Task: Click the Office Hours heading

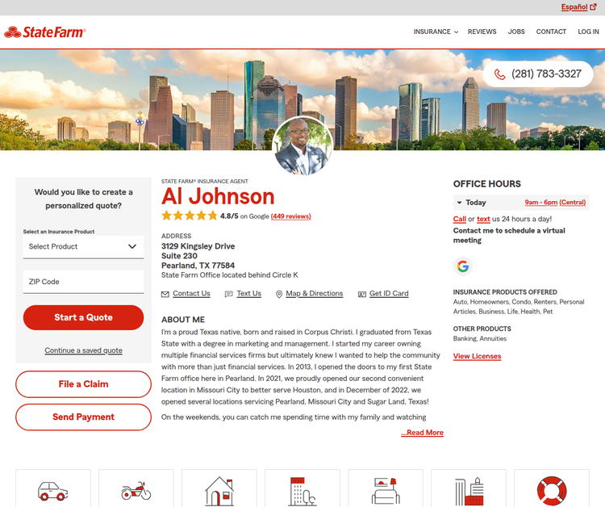Action: coord(487,184)
